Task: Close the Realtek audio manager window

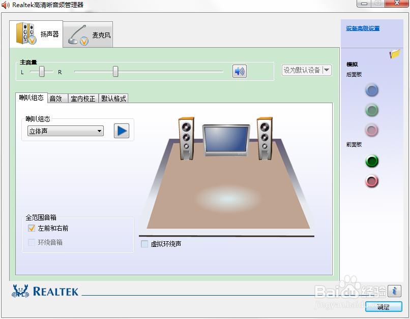Action: pos(397,3)
